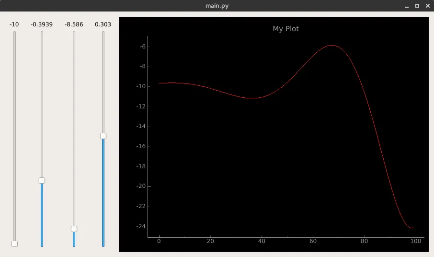Click the slider handle under the -10 value
434x257 pixels.
(14, 244)
